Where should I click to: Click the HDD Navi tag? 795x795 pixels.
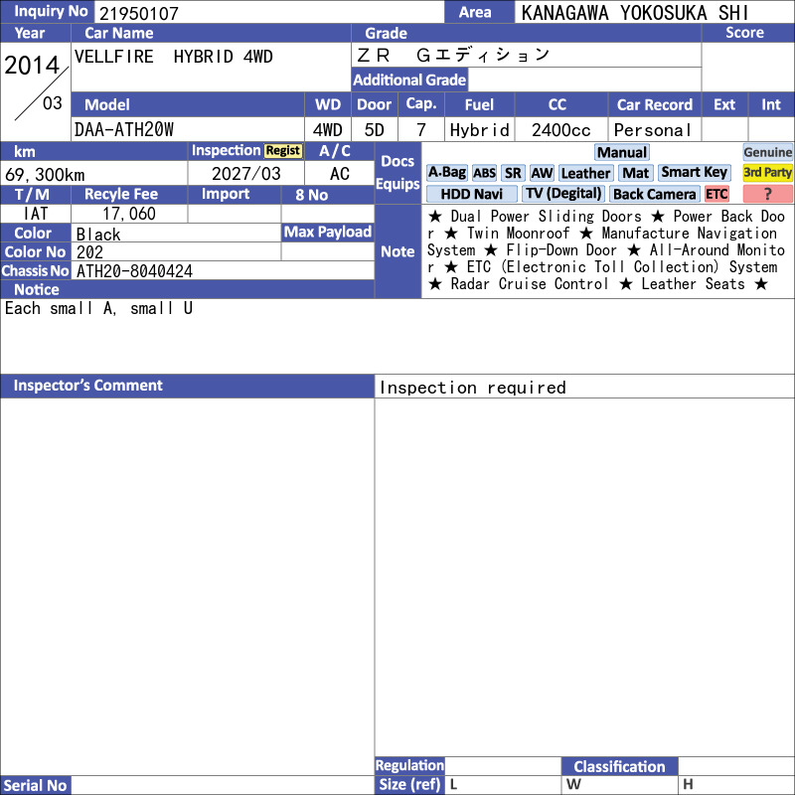(471, 194)
